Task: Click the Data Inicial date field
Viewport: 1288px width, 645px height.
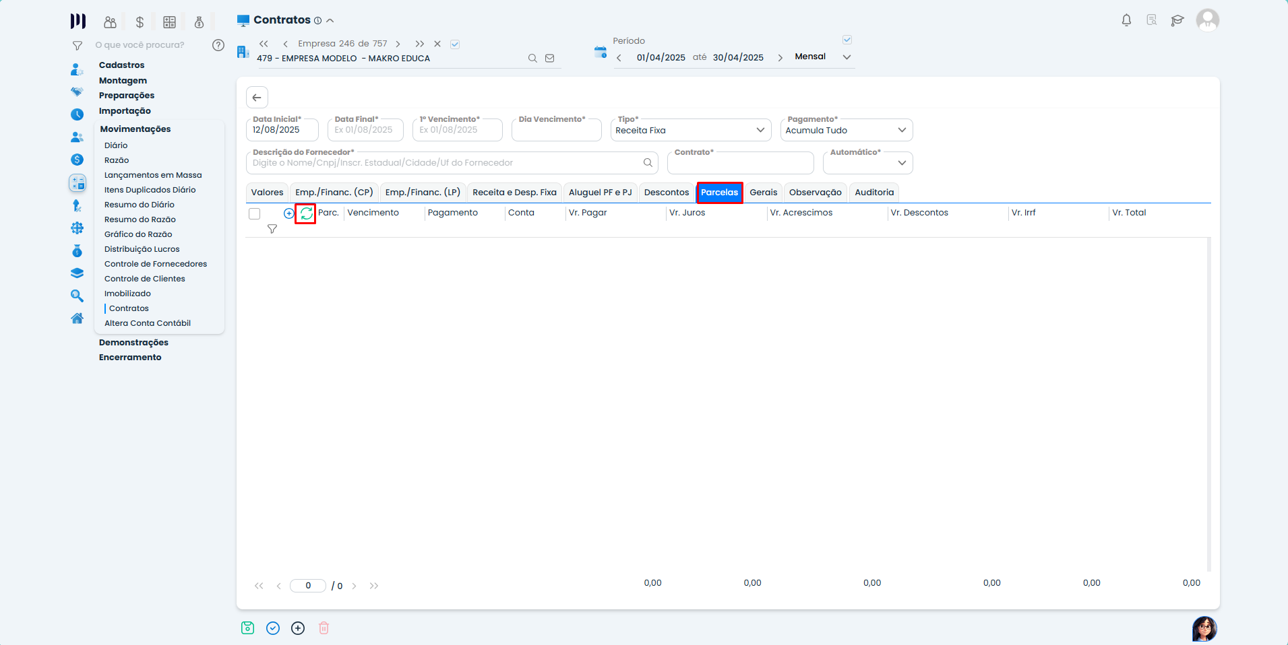Action: [x=282, y=131]
